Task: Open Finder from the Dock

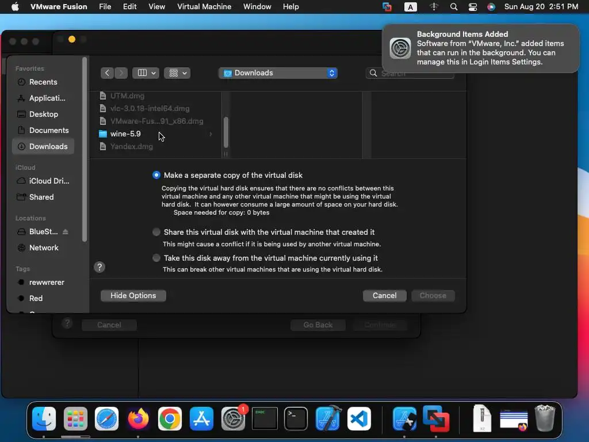Action: click(44, 418)
